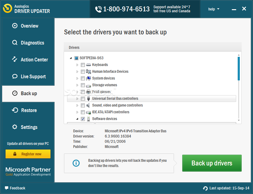Click the SOFTPEDIA-S63 computer icon

[76, 58]
